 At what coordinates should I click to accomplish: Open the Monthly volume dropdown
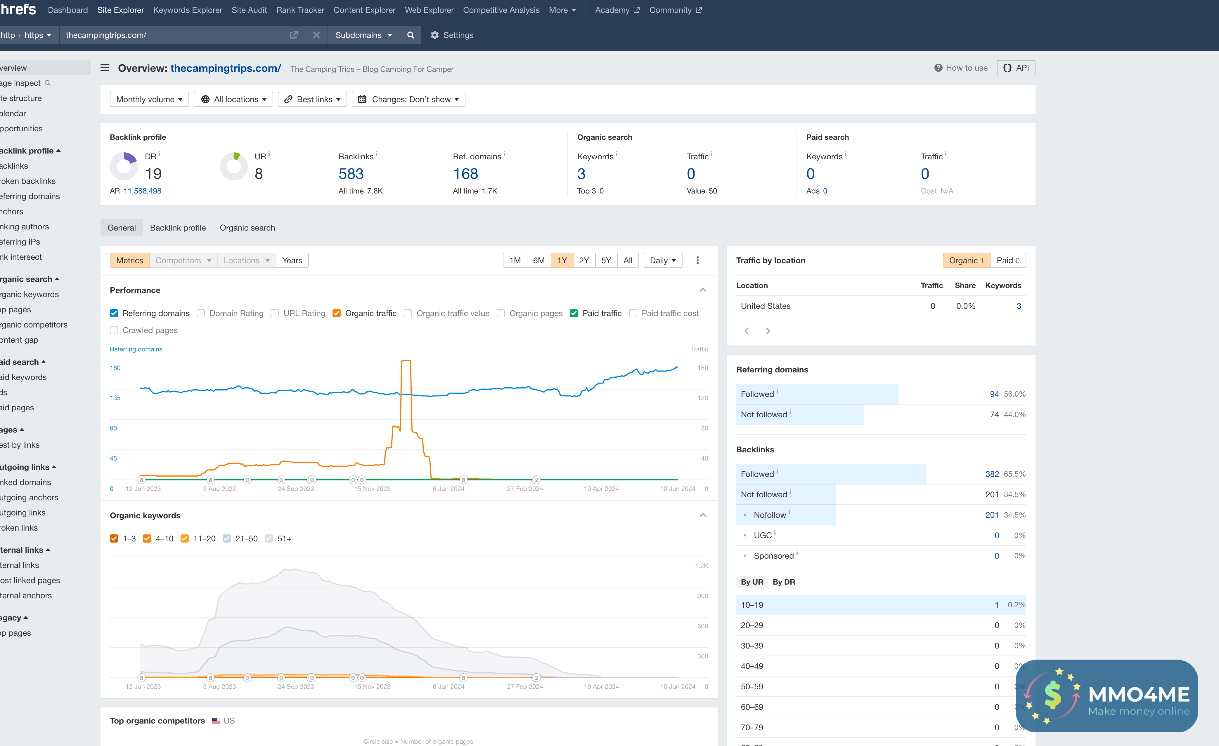tap(149, 99)
